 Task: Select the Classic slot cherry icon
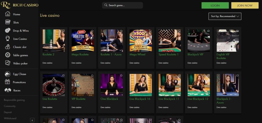click(8, 47)
